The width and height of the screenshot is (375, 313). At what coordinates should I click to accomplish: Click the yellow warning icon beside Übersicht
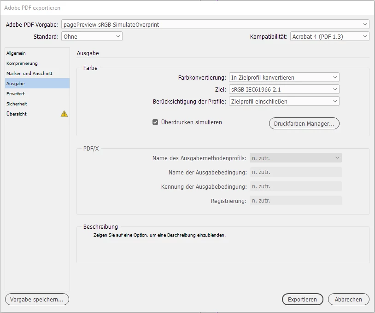coord(64,114)
